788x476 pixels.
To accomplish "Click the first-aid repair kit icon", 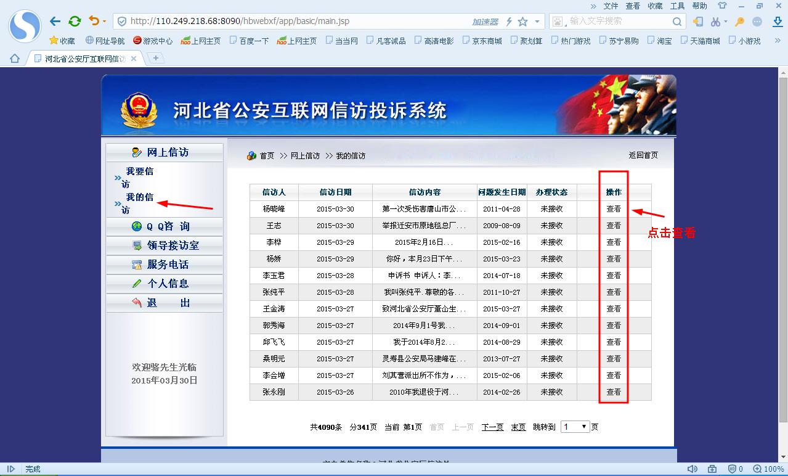I will [712, 469].
